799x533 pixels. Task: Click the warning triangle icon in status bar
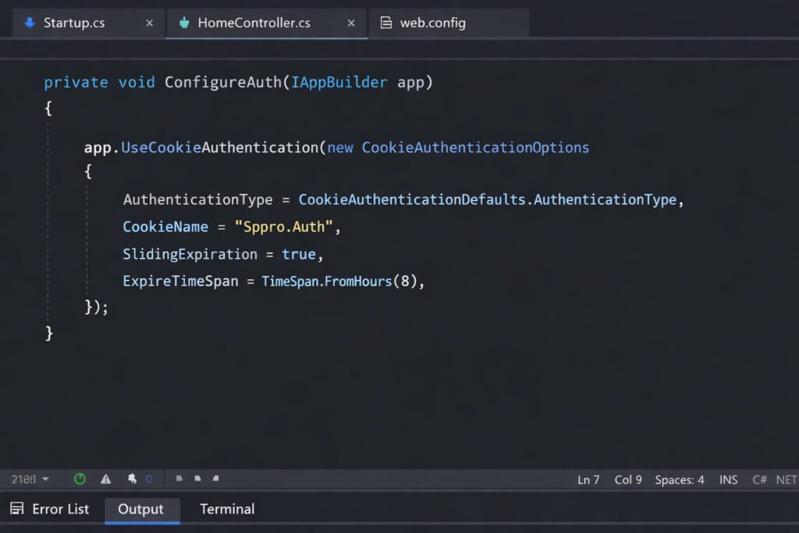(105, 479)
